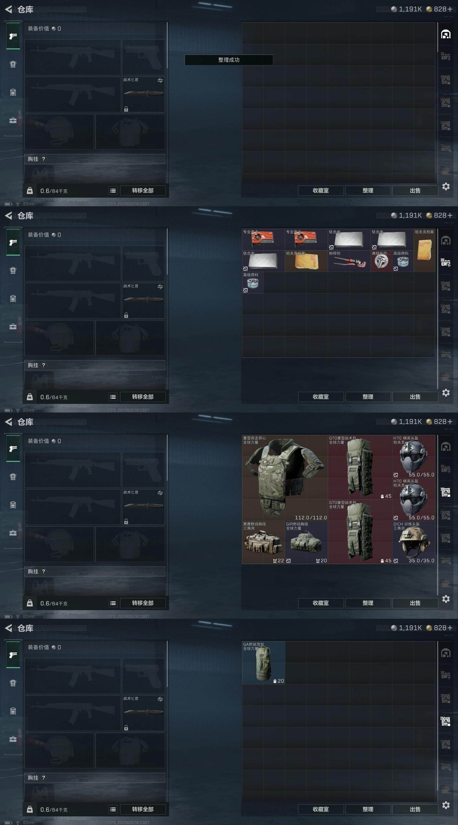This screenshot has height=825, width=458.
Task: Click 转移全部 on the 粉碎钳 screen
Action: coord(143,397)
